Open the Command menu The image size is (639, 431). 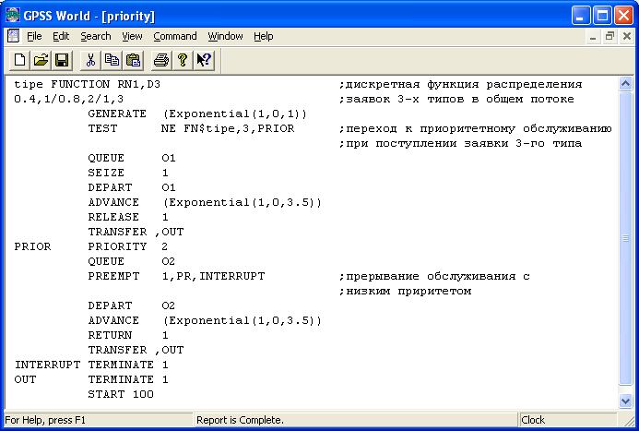tap(175, 36)
